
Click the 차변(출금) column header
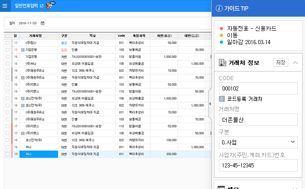(164, 36)
